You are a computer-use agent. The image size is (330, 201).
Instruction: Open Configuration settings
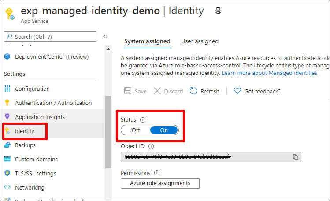coord(32,89)
